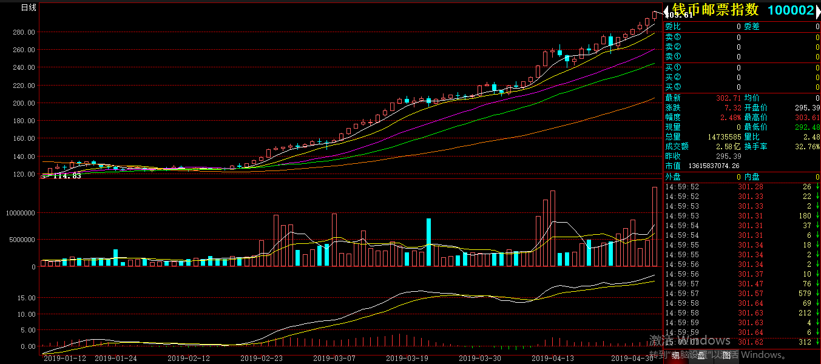The width and height of the screenshot is (821, 364).
Task: Switch to the 图 tab
Action: [726, 356]
